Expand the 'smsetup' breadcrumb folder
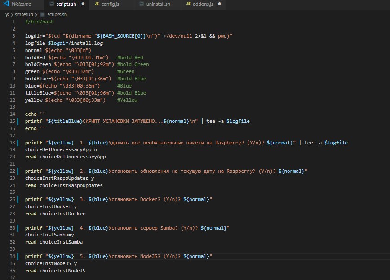This screenshot has width=390, height=280. click(x=24, y=14)
